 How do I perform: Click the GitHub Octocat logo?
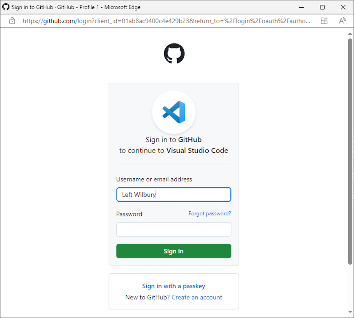[174, 53]
